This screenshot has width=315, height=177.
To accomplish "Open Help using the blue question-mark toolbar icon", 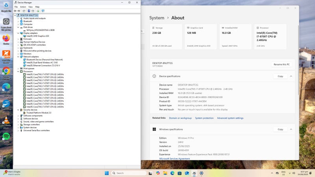I will tap(29, 11).
